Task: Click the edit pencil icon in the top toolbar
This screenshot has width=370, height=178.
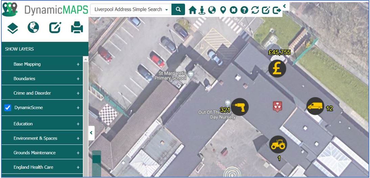Action: (x=266, y=10)
